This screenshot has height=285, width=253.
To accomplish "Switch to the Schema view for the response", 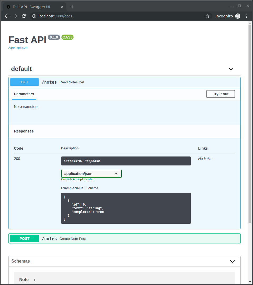I will coord(92,188).
